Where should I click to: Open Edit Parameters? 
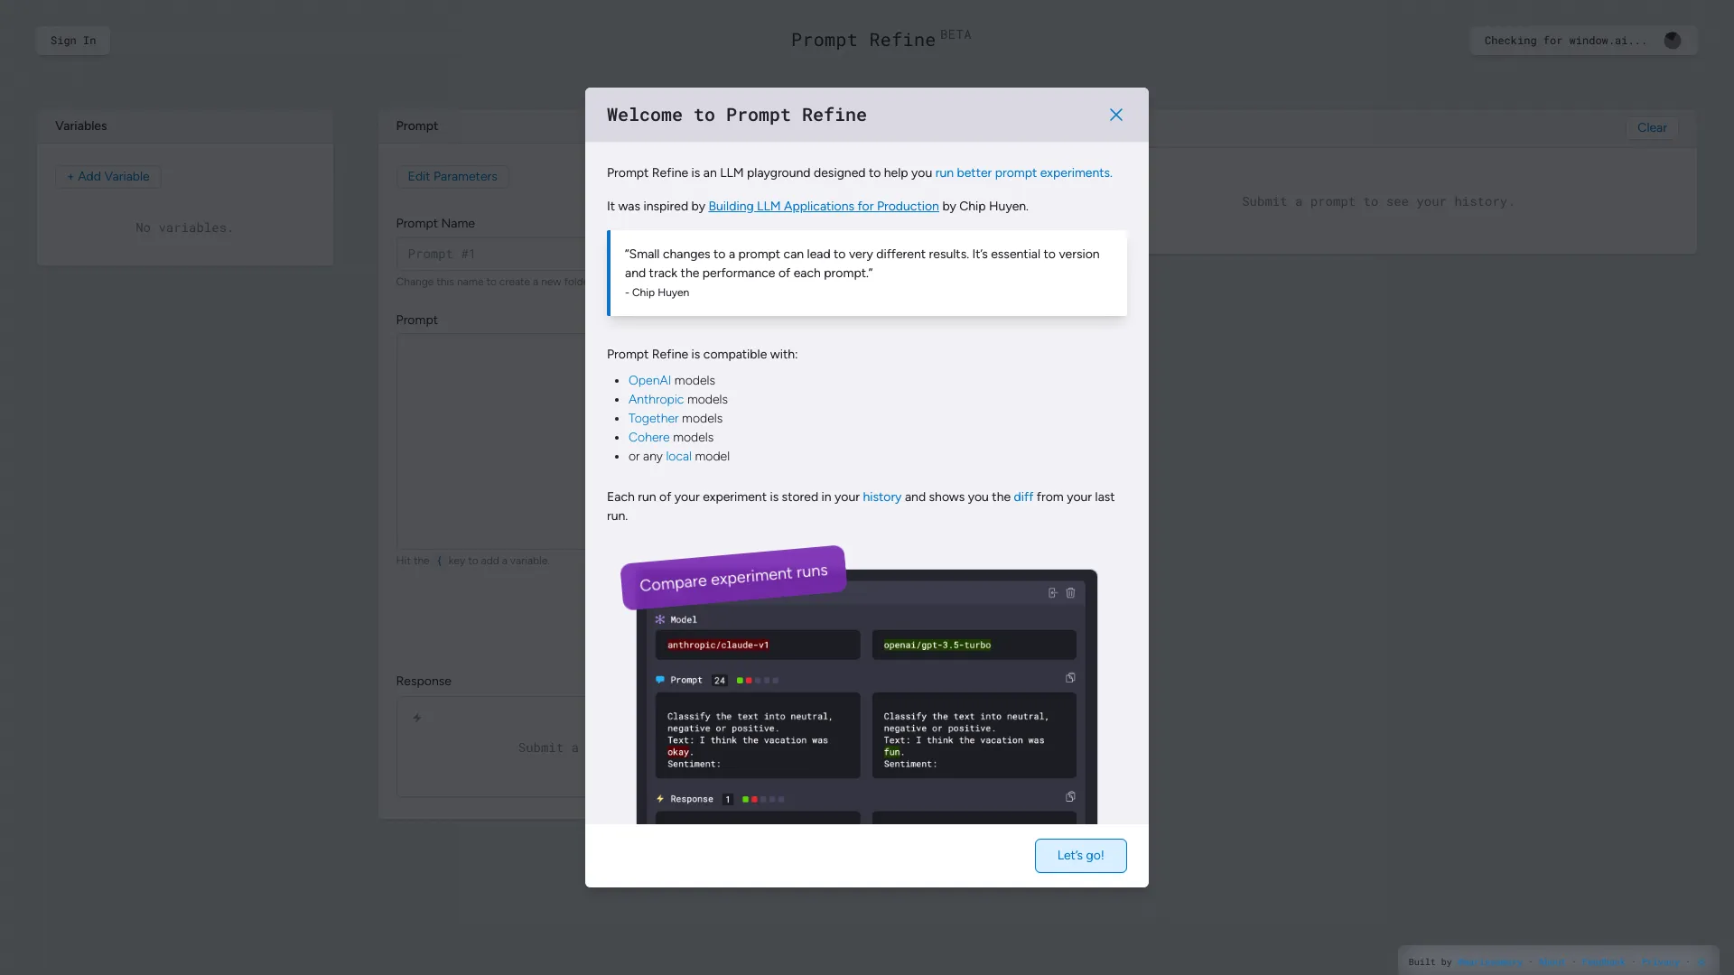click(452, 176)
